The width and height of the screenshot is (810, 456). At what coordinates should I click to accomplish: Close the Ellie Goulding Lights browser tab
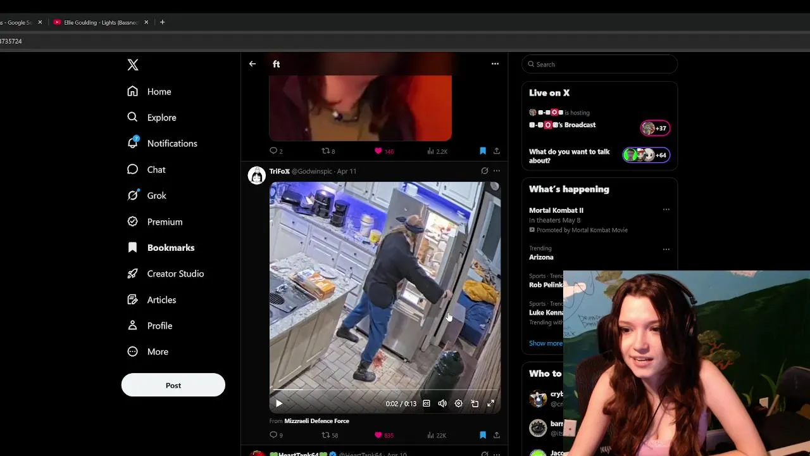tap(146, 22)
